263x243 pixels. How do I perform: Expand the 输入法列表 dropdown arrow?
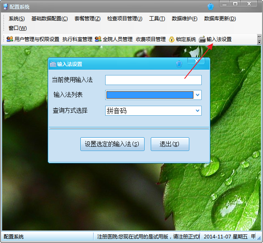tap(198, 95)
